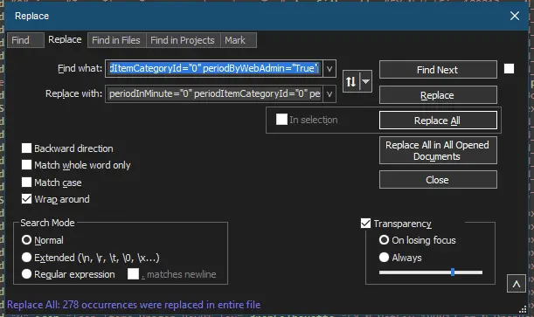The height and width of the screenshot is (317, 534).
Task: Click the resize grip at the dialog corner
Action: coord(523,309)
